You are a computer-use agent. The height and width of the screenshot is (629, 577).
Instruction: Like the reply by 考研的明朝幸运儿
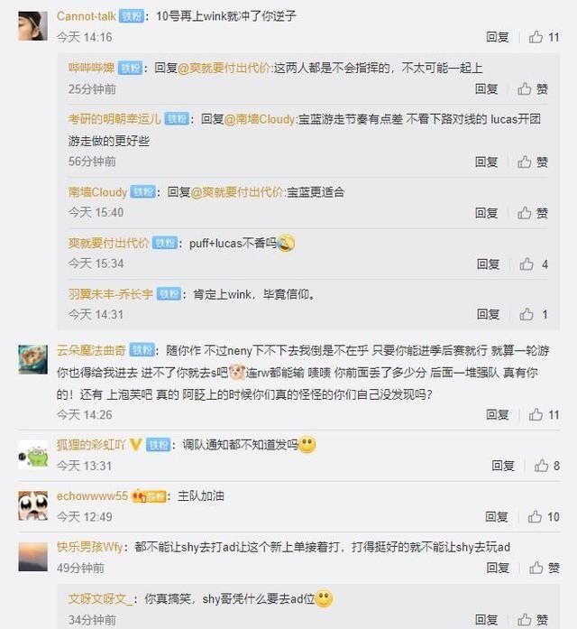(x=533, y=162)
